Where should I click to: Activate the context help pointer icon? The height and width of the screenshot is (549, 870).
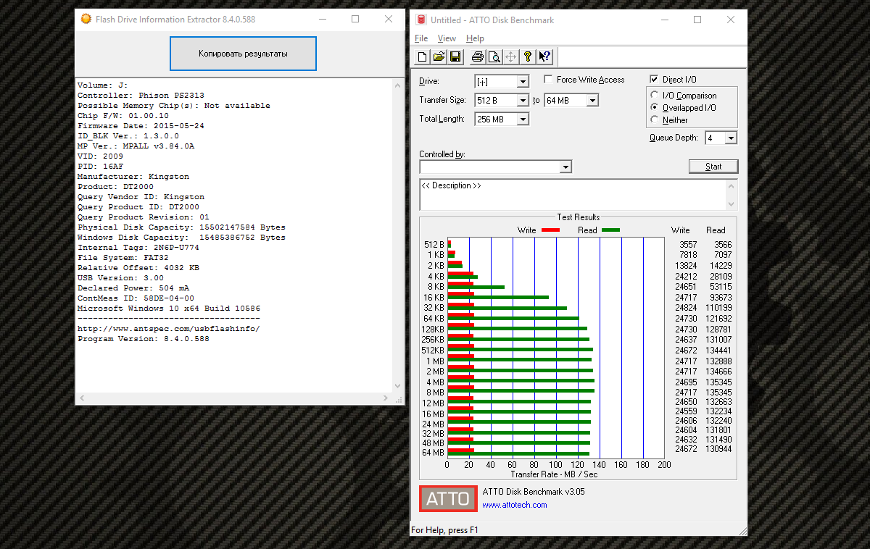(x=544, y=57)
